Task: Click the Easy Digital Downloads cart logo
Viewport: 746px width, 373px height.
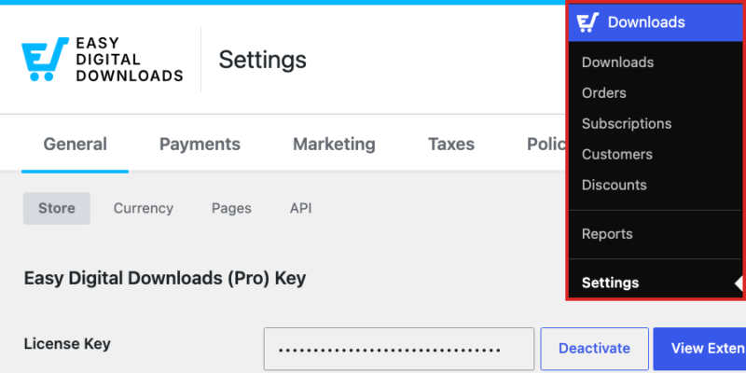Action: tap(45, 59)
